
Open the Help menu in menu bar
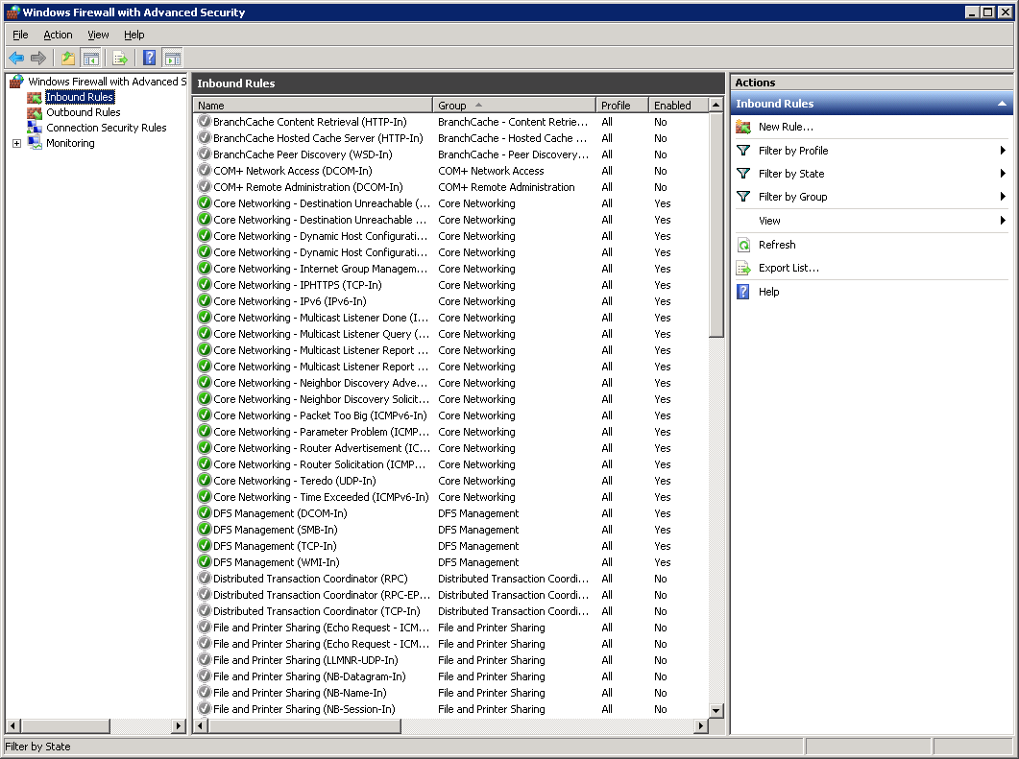pyautogui.click(x=133, y=36)
